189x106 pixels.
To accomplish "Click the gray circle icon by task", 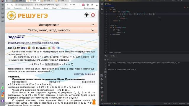I will click(34, 48).
